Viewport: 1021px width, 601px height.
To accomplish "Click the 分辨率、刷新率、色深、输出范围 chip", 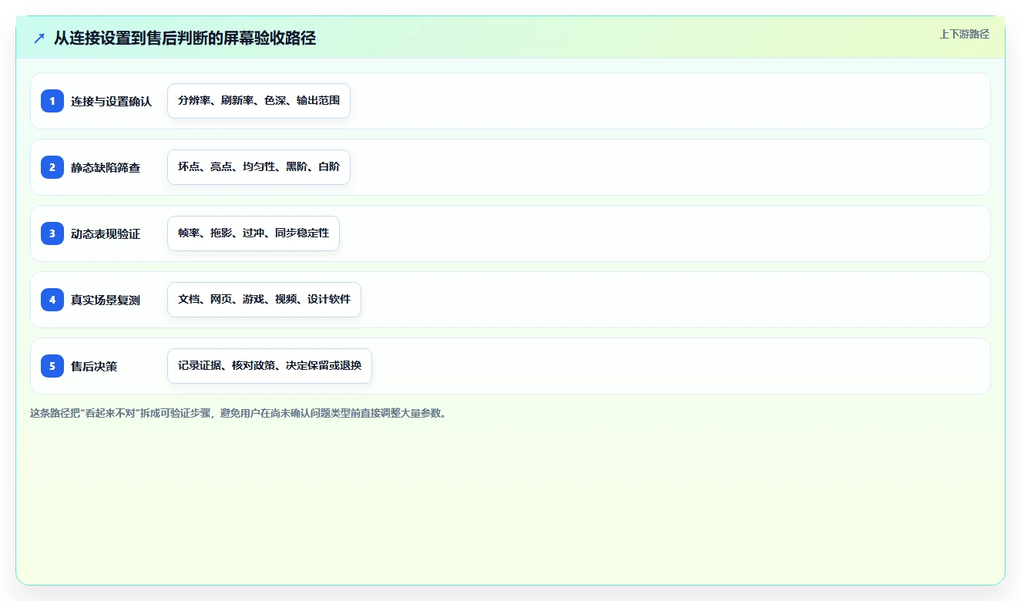I will (259, 101).
